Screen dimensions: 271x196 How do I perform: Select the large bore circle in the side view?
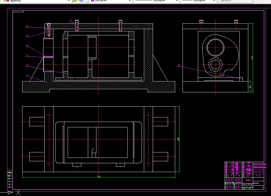click(215, 47)
